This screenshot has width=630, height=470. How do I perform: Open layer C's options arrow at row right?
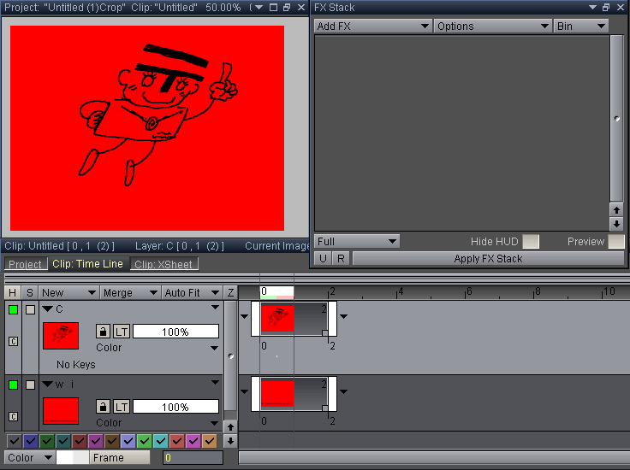tap(215, 307)
